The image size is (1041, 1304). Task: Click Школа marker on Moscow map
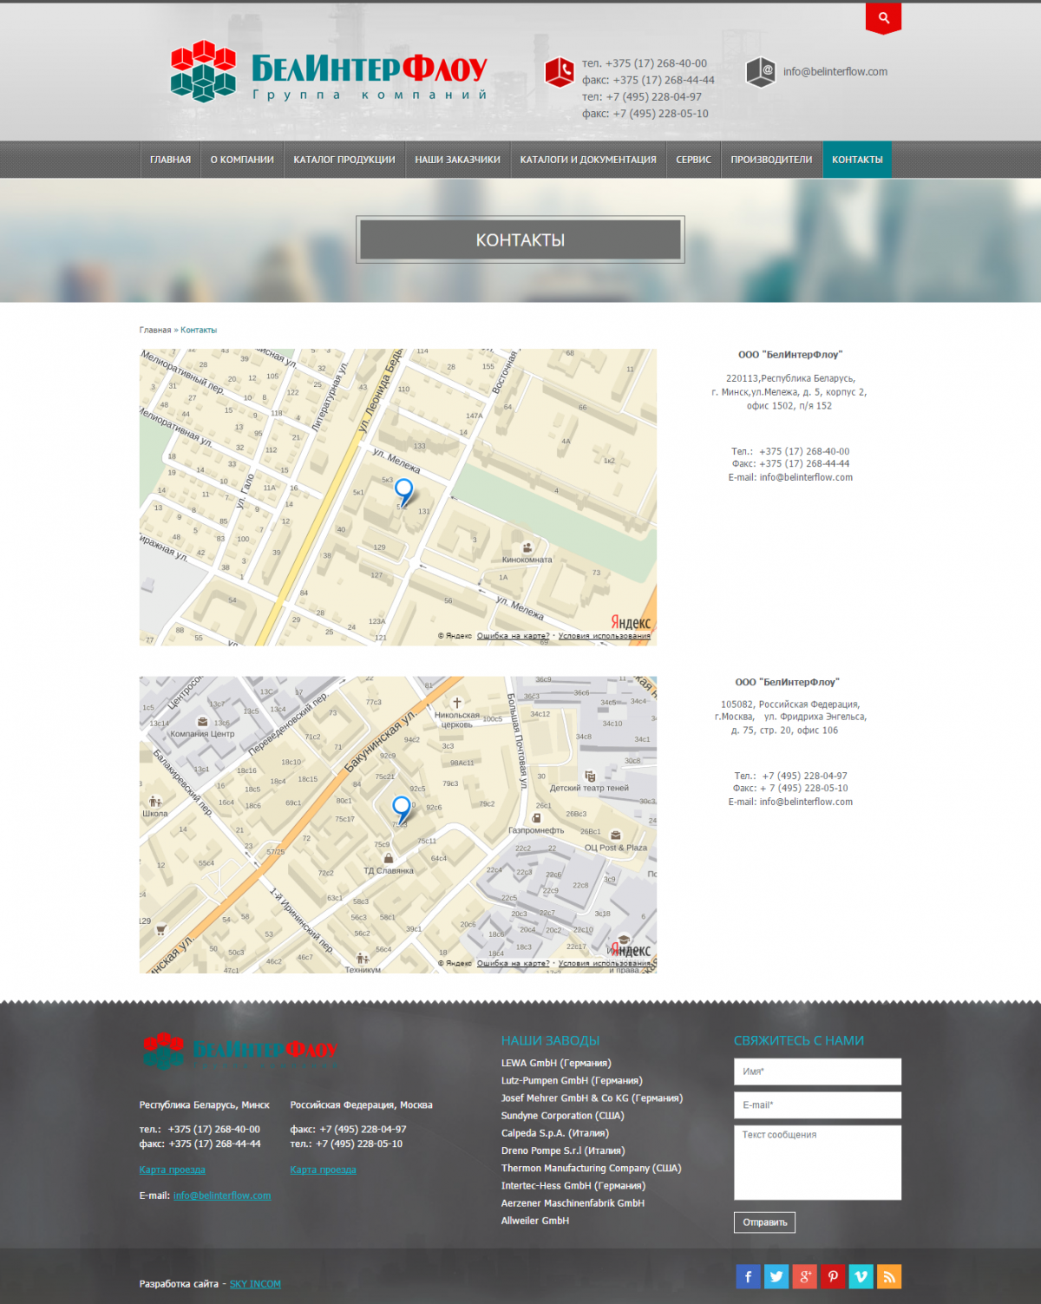pos(154,802)
